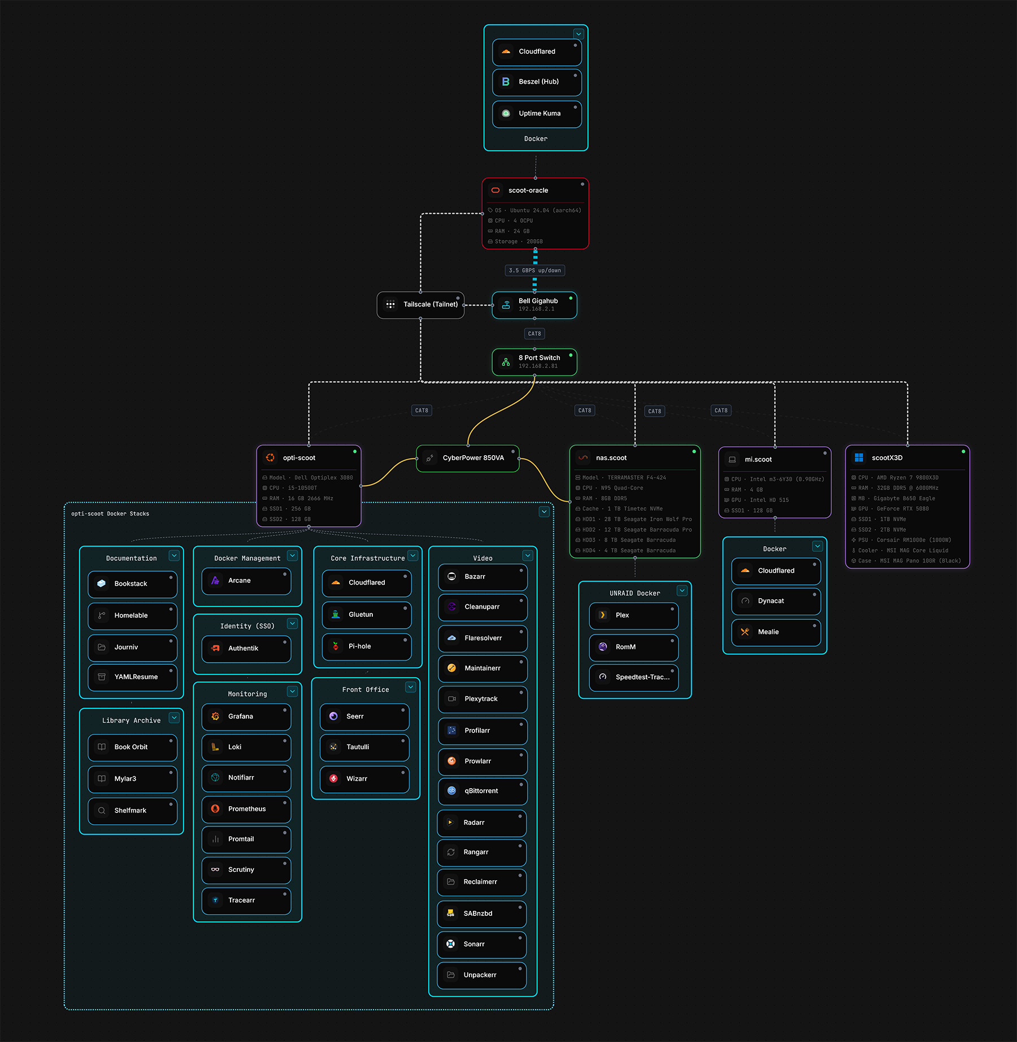Click the Grafana icon in Monitoring
Viewport: 1017px width, 1042px height.
[x=215, y=716]
